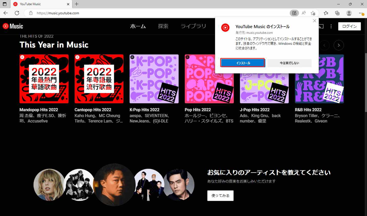This screenshot has height=216, width=367.
Task: Reload the page with refresh icon
Action: pos(17,13)
